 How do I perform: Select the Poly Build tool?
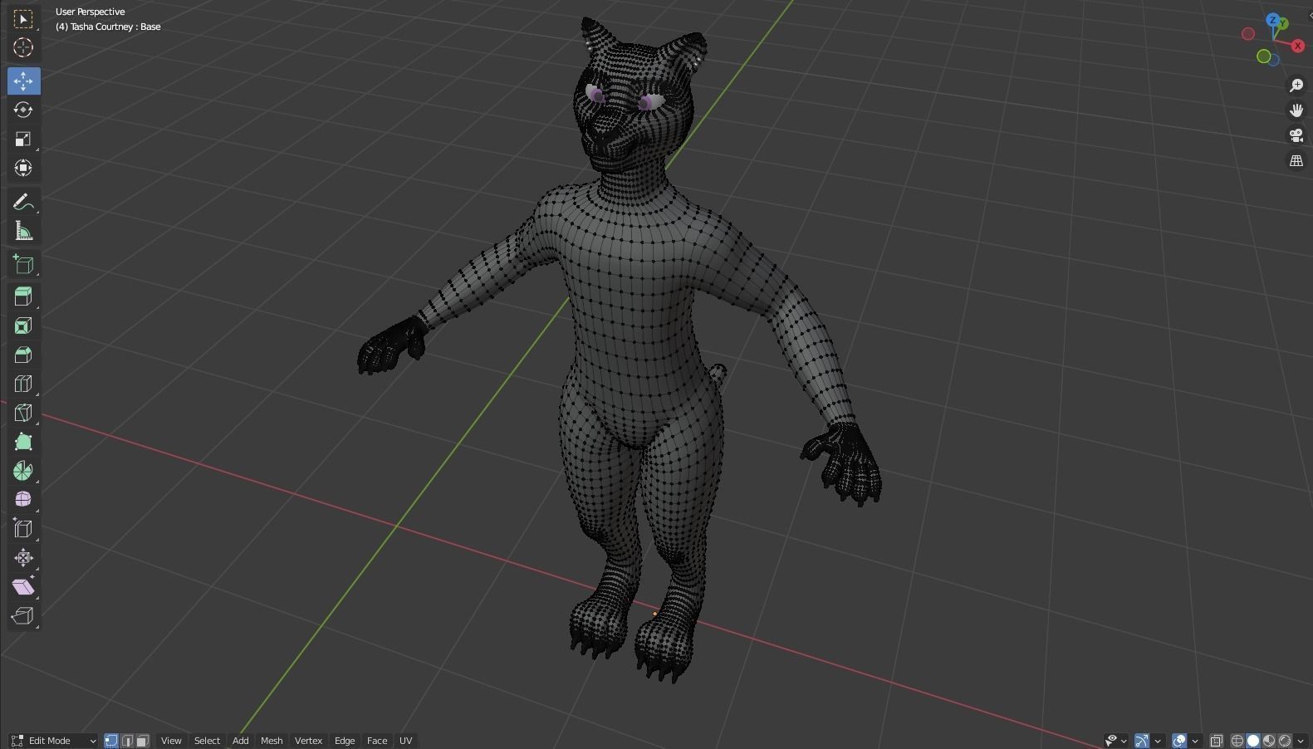[23, 442]
